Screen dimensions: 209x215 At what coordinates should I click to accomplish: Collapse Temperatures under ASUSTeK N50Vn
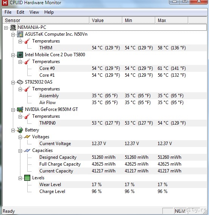[20, 41]
